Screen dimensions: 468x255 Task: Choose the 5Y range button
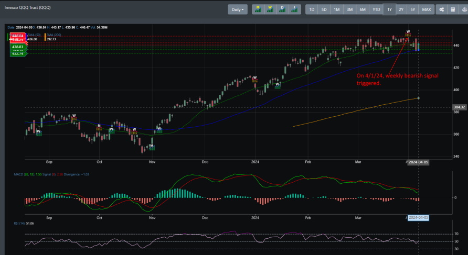pos(412,9)
